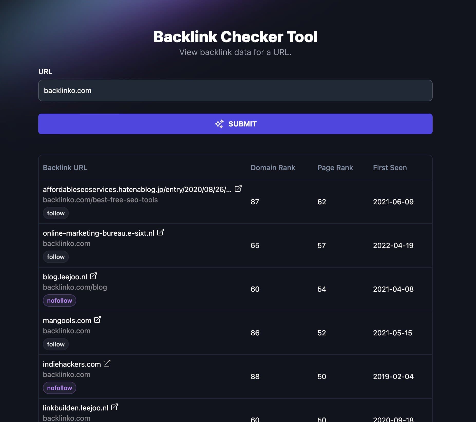Click the backlinko.com/best-free-seo-tools target URL
The height and width of the screenshot is (422, 476).
(x=100, y=200)
